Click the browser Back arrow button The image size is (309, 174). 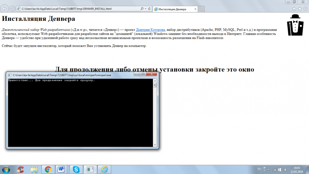pyautogui.click(x=5, y=8)
